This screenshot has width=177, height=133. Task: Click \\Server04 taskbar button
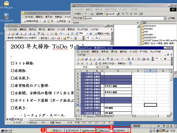(88, 131)
